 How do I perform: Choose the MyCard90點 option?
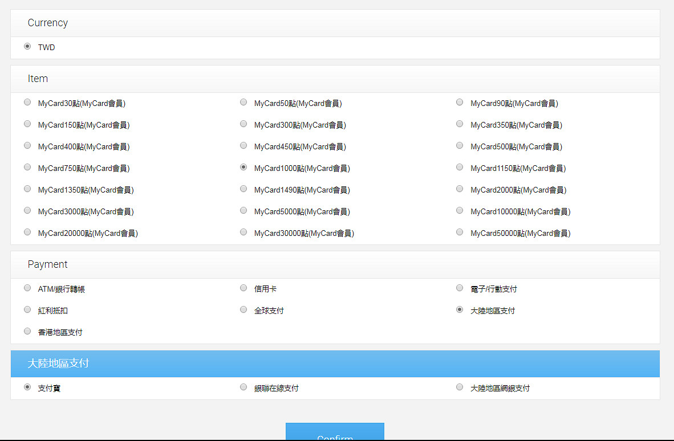pyautogui.click(x=460, y=102)
